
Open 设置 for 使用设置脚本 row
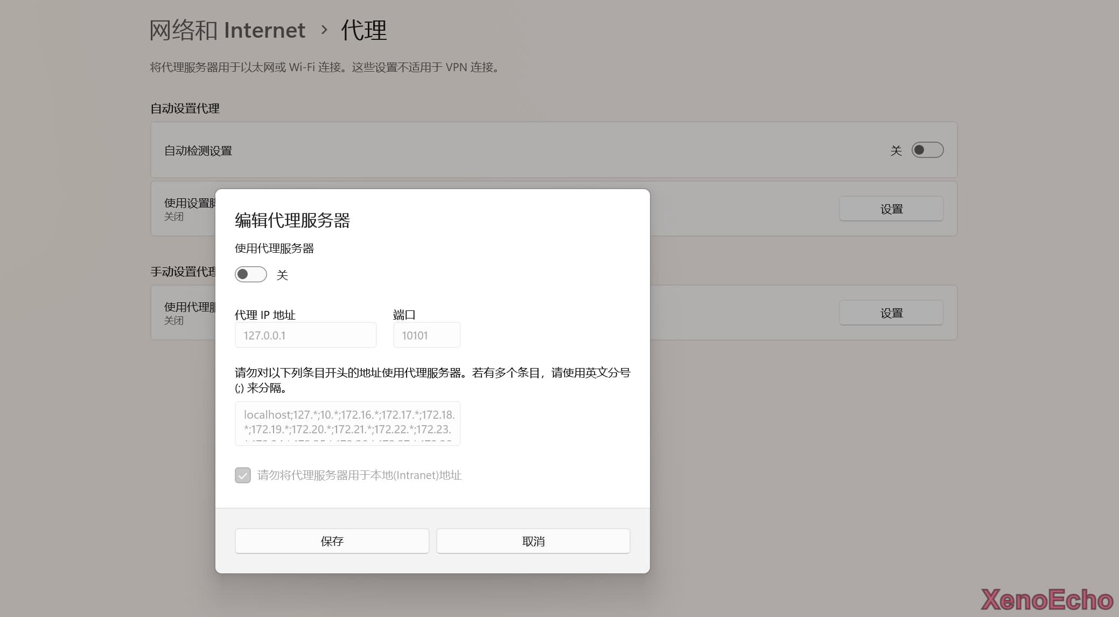click(891, 209)
